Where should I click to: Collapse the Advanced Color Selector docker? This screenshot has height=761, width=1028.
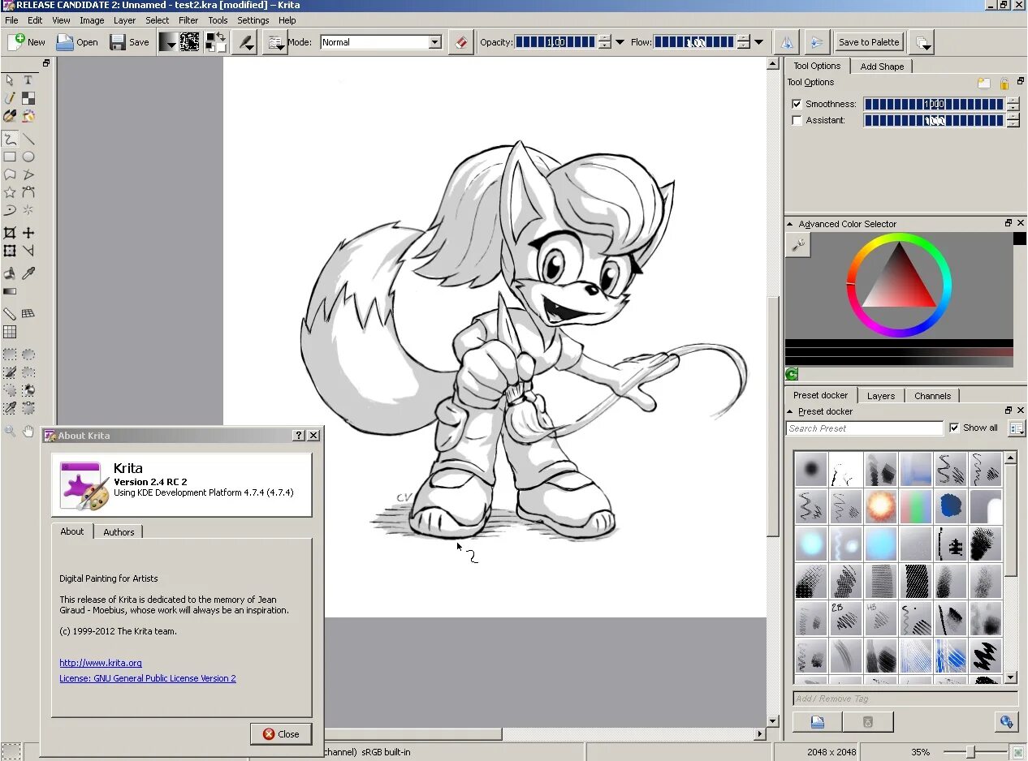click(790, 224)
